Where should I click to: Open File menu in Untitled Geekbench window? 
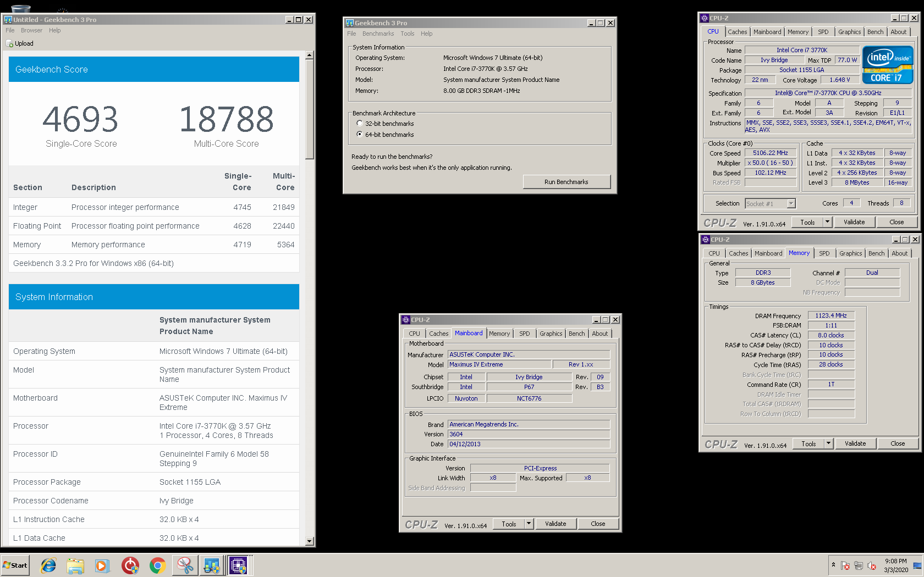[10, 30]
